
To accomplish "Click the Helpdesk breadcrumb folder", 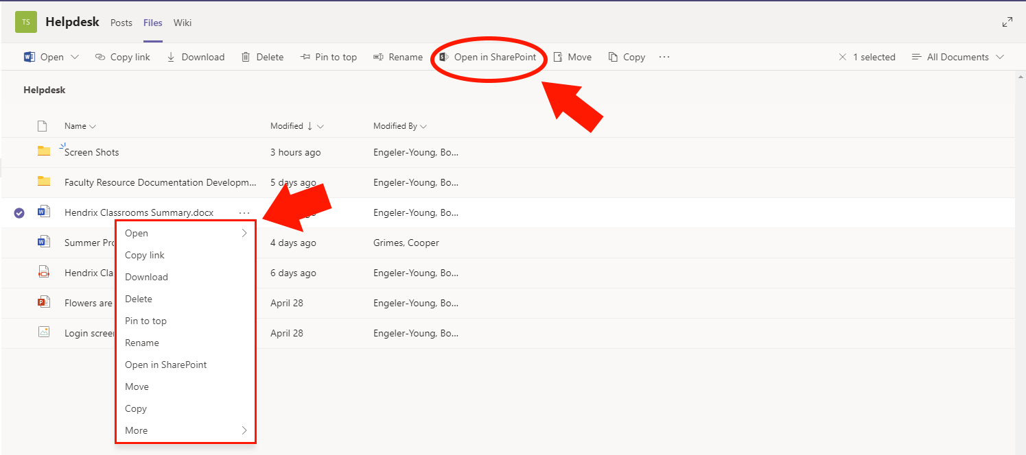I will click(45, 90).
